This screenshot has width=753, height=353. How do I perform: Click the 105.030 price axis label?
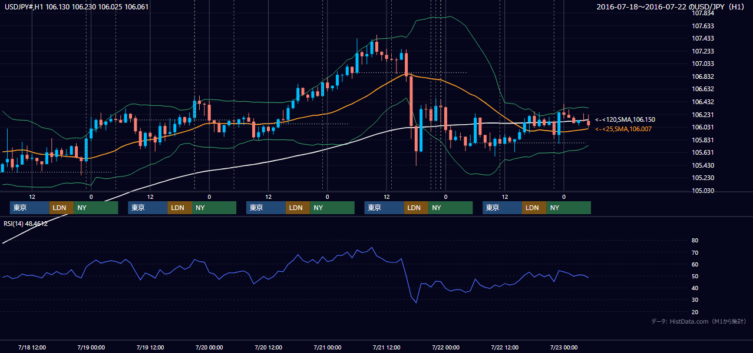pos(704,191)
